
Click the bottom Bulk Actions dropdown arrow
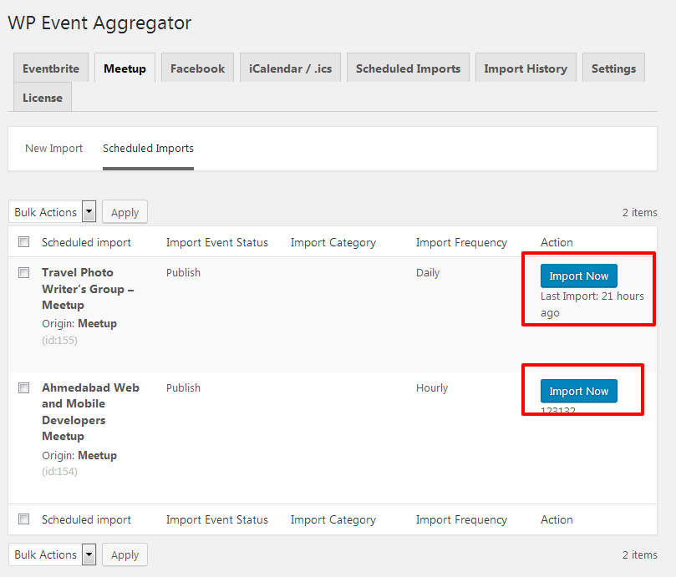point(89,554)
